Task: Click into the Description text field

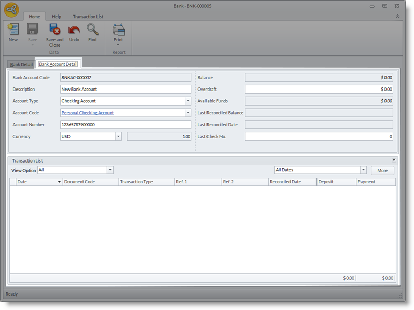Action: coord(126,90)
